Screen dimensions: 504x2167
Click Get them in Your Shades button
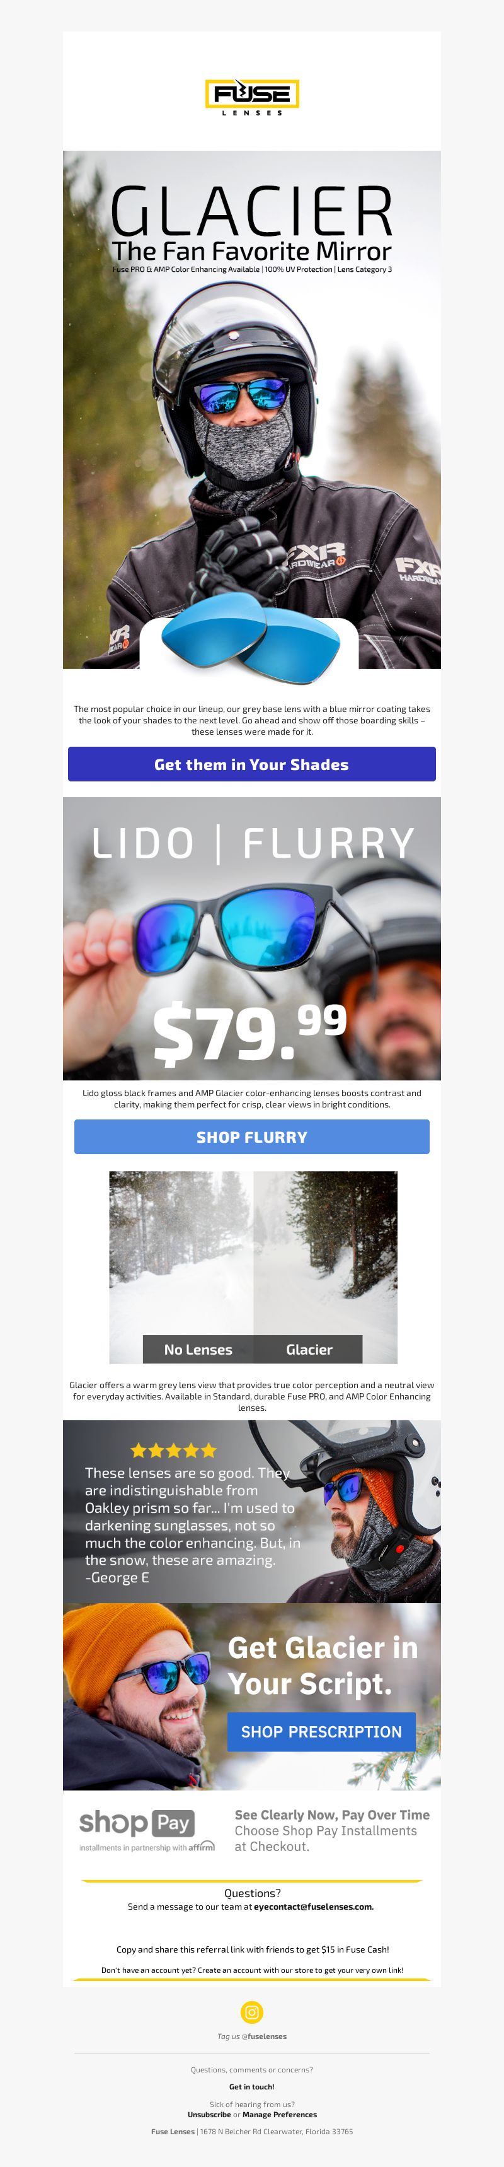(252, 764)
